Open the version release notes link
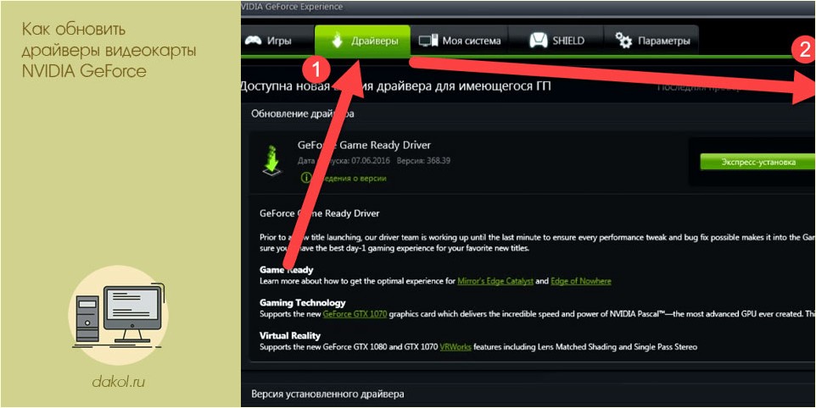The width and height of the screenshot is (816, 408). [x=344, y=178]
